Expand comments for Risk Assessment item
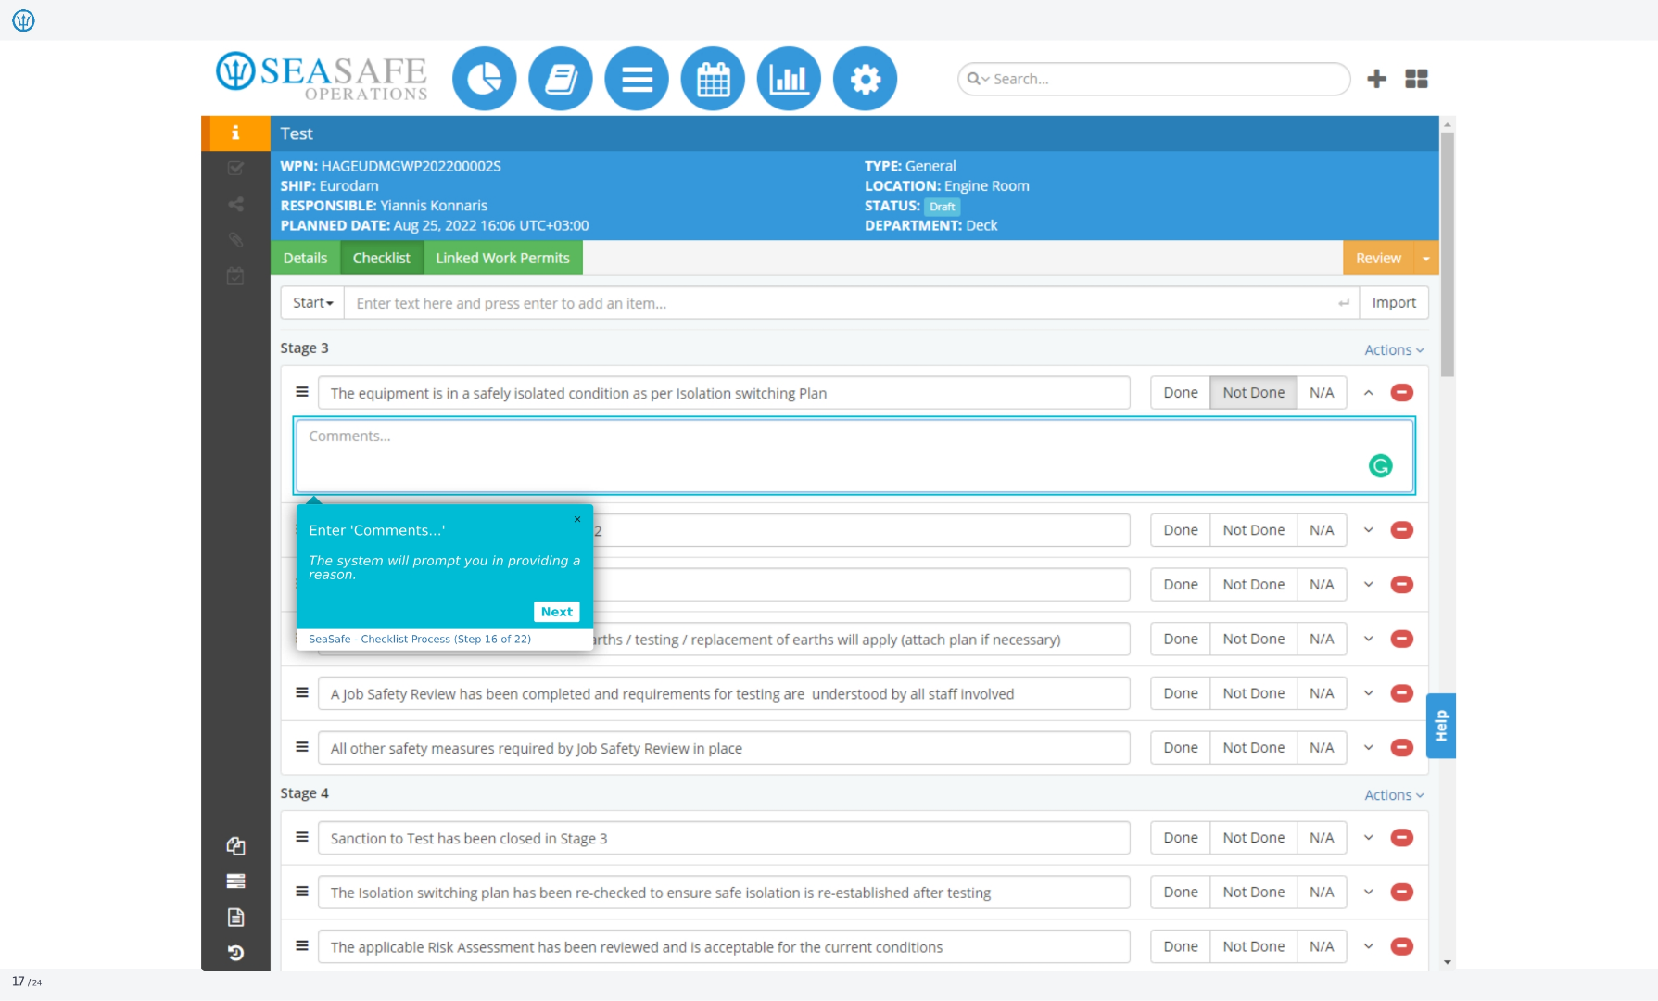1658x1001 pixels. point(1368,946)
